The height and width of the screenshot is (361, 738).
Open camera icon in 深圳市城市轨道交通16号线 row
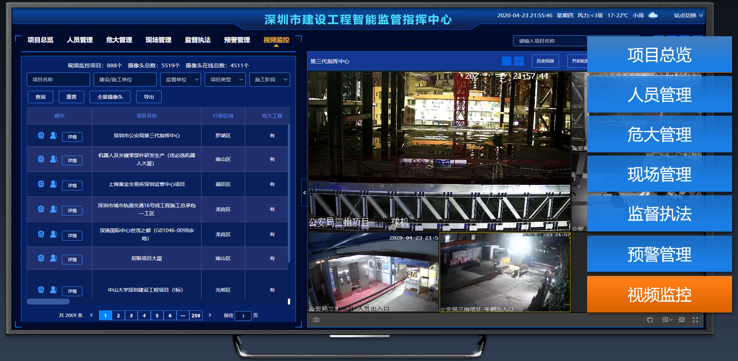(x=41, y=209)
